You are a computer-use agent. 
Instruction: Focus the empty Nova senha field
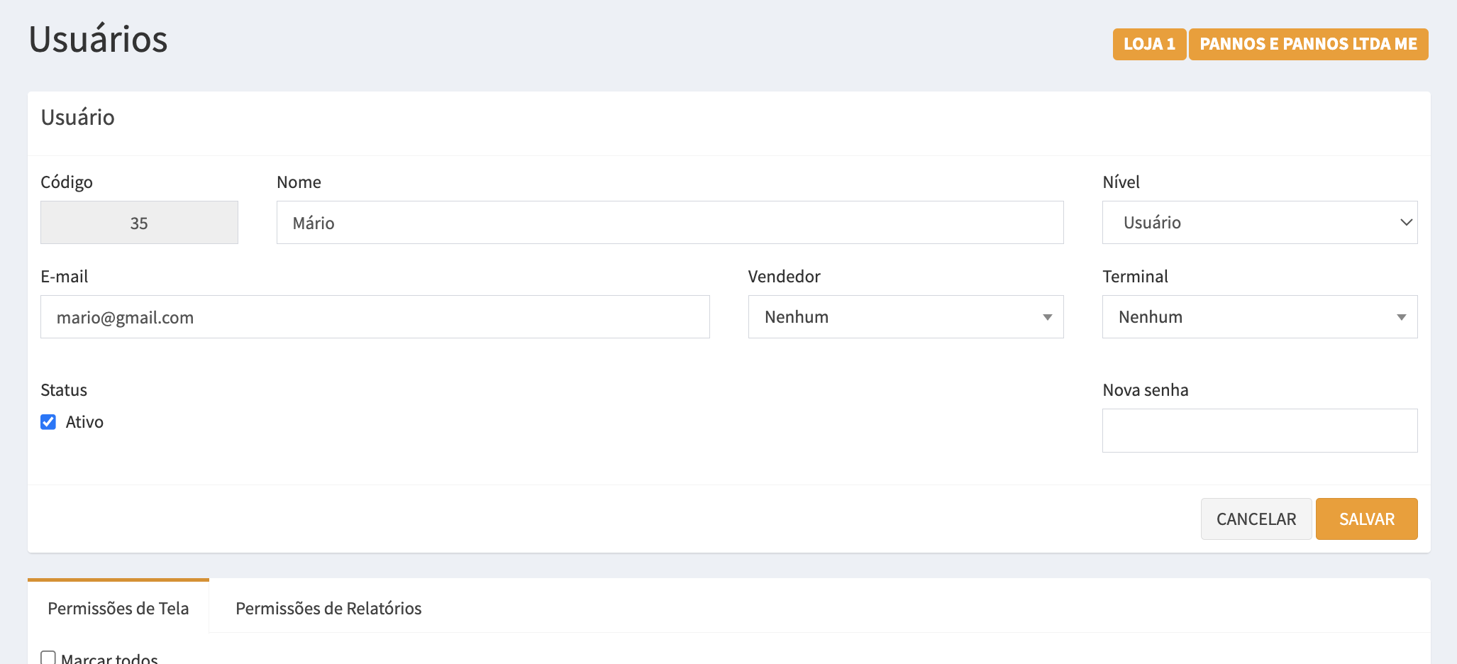(1259, 431)
